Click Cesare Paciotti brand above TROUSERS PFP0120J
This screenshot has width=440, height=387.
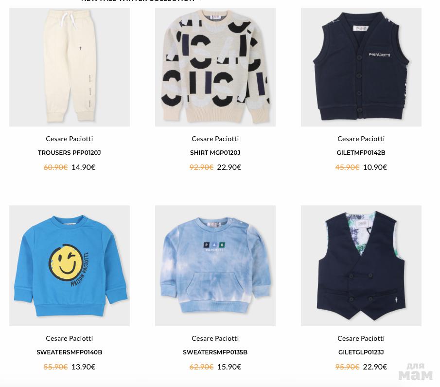pyautogui.click(x=70, y=139)
